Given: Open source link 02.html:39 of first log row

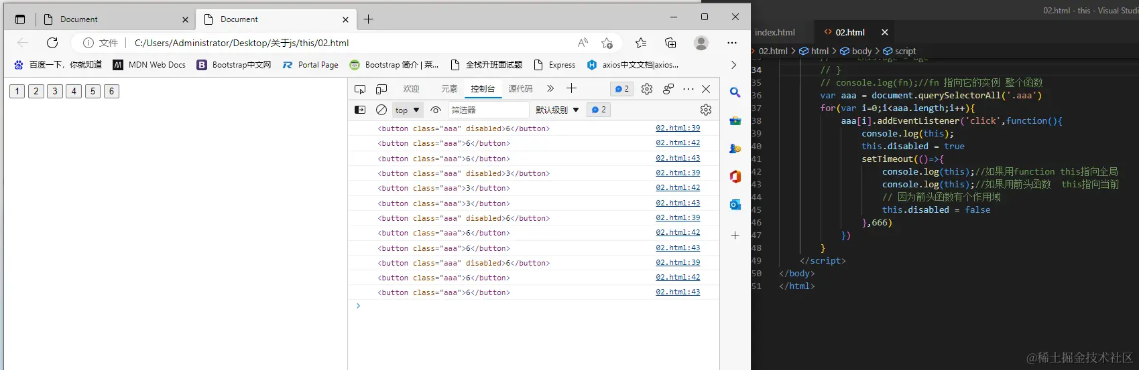Looking at the screenshot, I should (x=678, y=128).
